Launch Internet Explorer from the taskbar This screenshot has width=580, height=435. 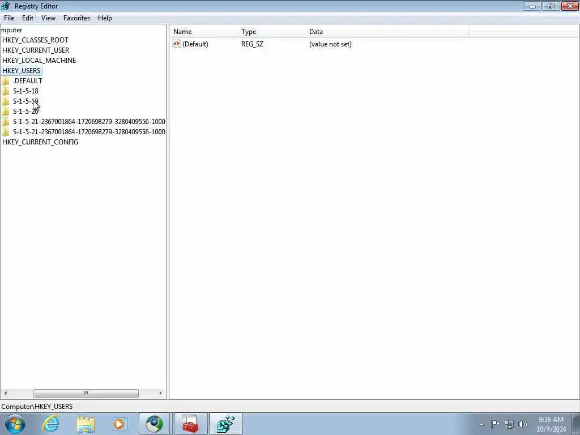(x=50, y=424)
